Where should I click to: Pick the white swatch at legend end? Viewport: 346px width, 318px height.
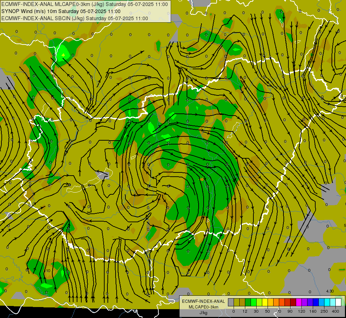tap(339, 302)
